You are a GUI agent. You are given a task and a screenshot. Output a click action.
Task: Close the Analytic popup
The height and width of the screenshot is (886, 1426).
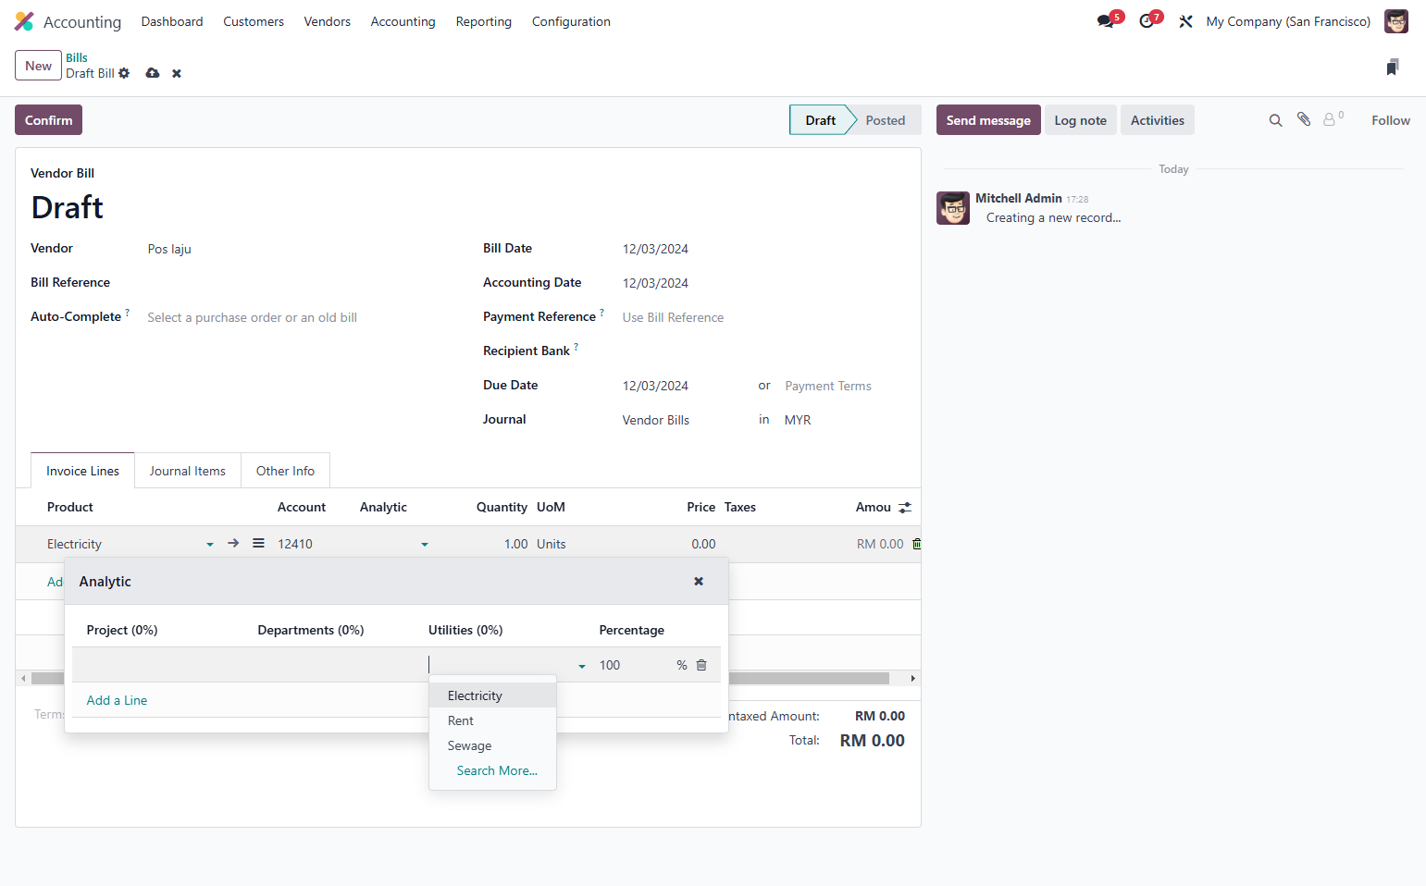coord(699,581)
